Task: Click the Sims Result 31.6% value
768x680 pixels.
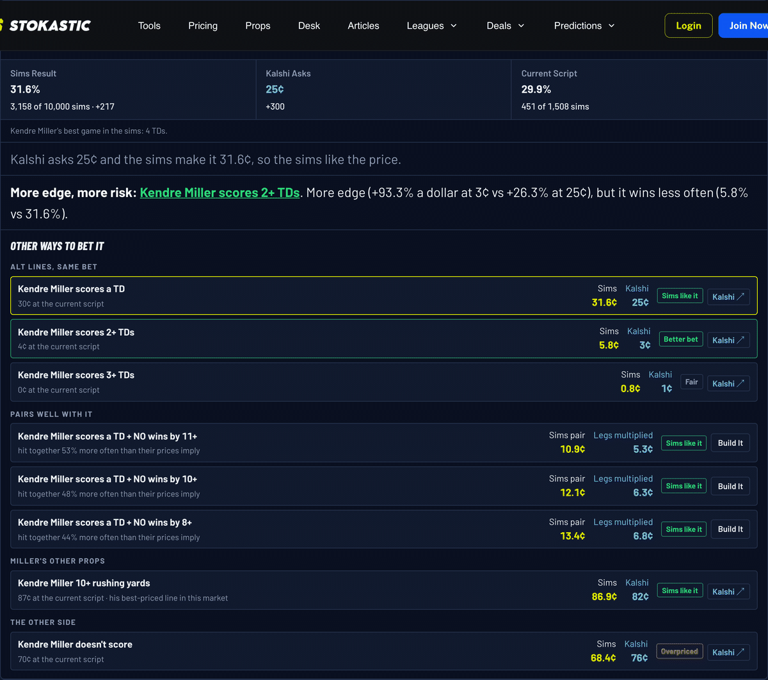Action: pos(25,90)
